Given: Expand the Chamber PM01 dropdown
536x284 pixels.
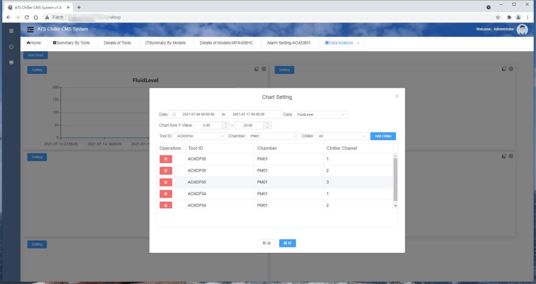Looking at the screenshot, I should pos(273,136).
